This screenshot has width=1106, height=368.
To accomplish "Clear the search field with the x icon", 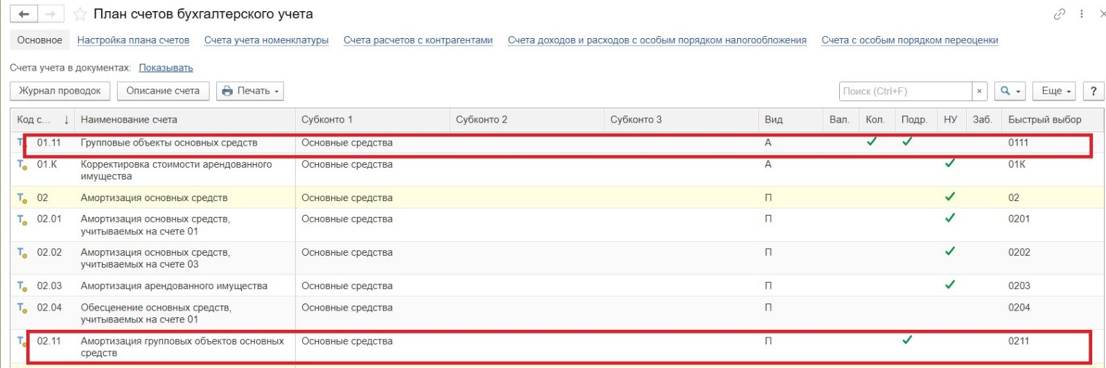I will (979, 91).
